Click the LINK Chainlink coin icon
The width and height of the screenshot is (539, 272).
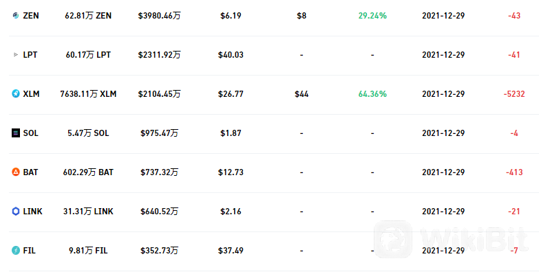16,212
